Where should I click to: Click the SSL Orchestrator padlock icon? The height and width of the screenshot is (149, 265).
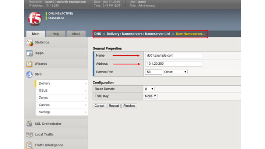29,124
